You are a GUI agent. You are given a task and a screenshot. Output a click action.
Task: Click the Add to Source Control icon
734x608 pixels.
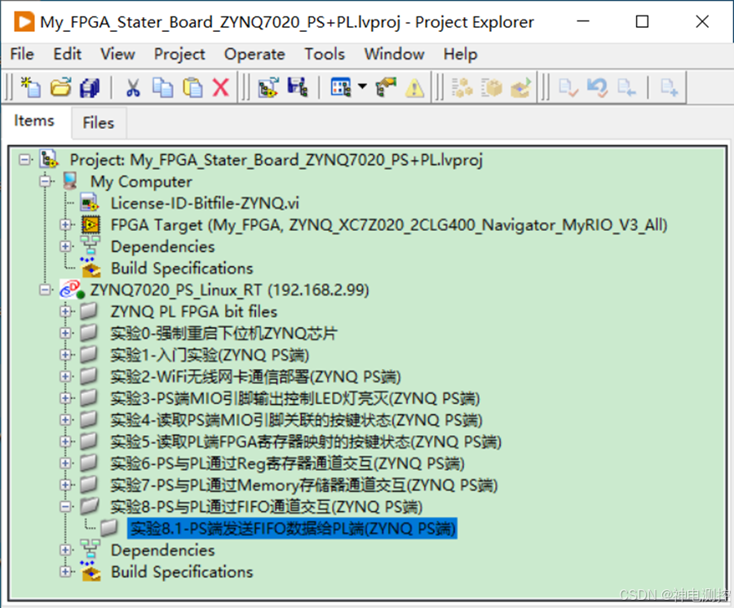point(669,87)
